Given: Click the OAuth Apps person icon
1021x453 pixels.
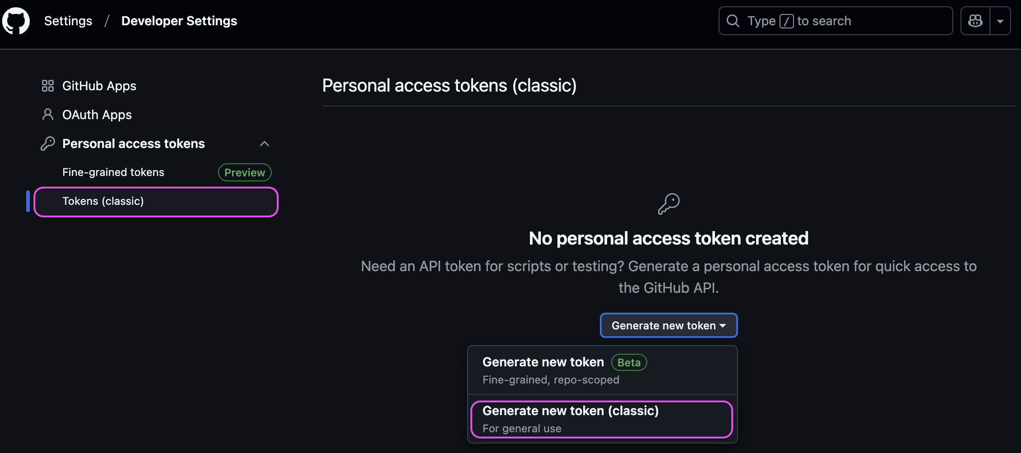Looking at the screenshot, I should 48,115.
